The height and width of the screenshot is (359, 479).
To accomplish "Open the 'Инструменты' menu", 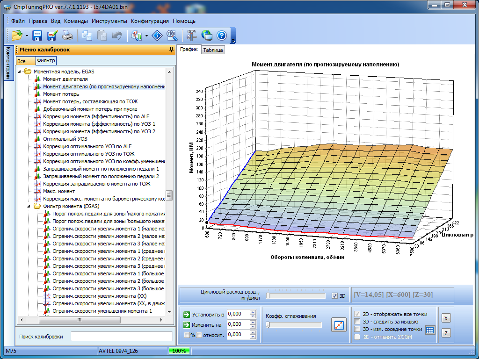I will (109, 21).
